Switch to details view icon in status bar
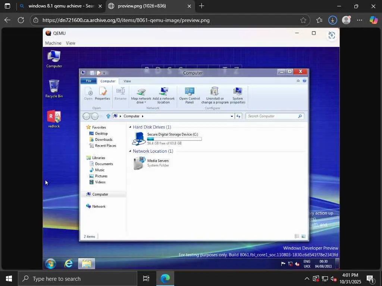The height and width of the screenshot is (286, 382). 297,236
